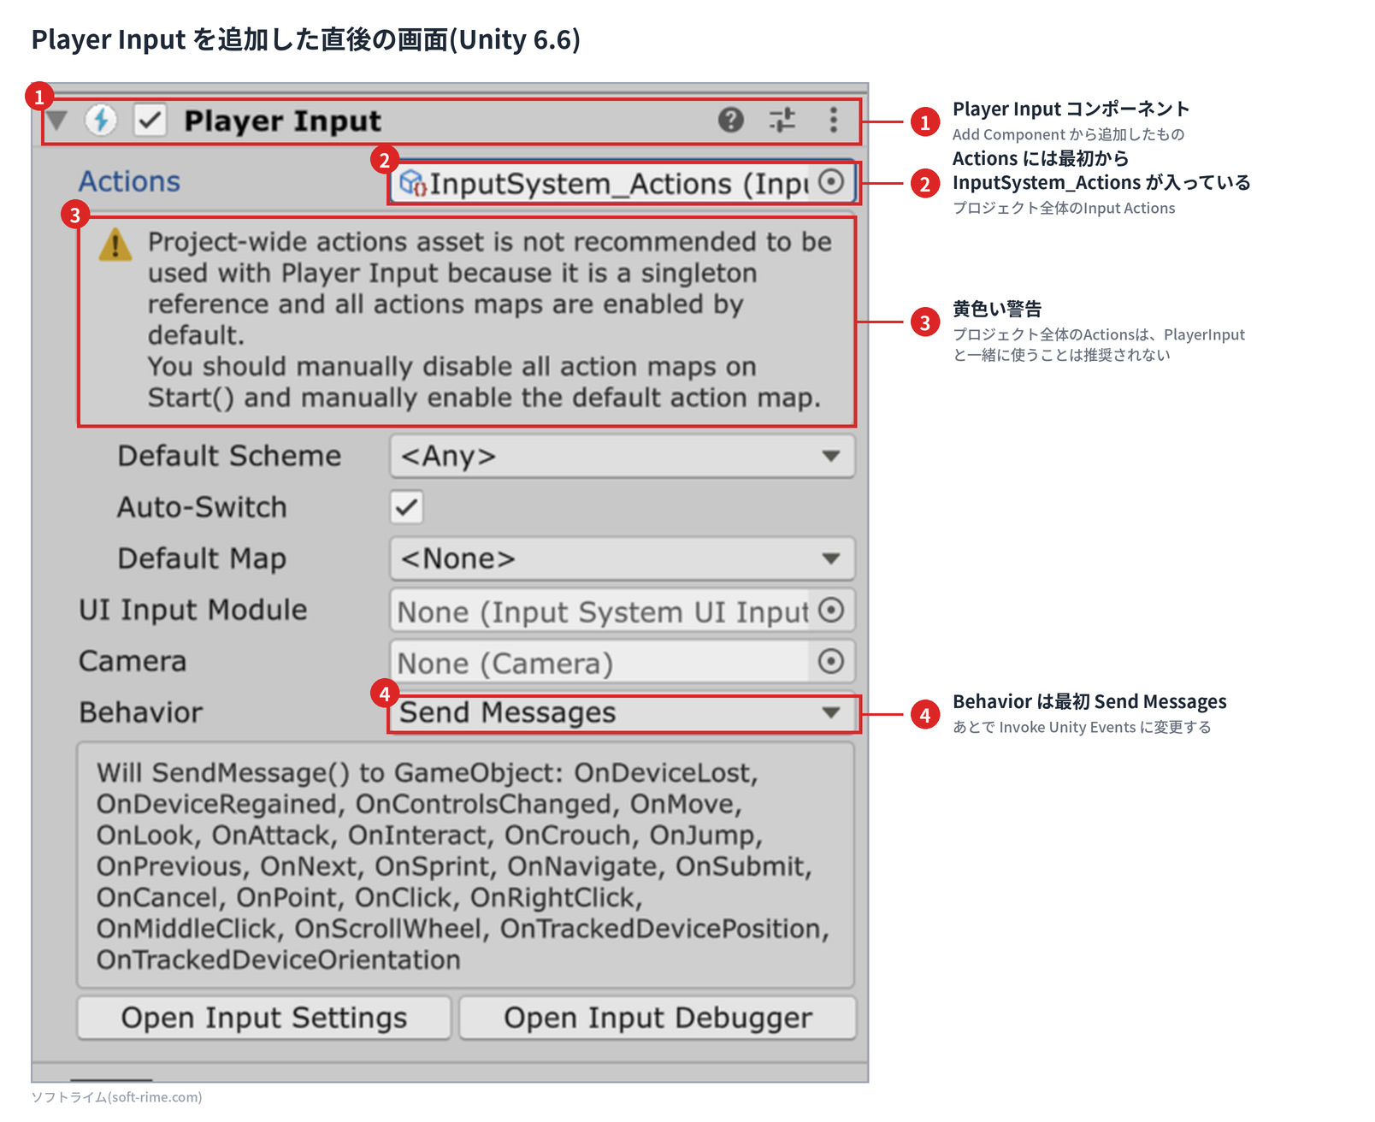Open the object picker for UI Input Module
1375x1122 pixels.
[x=831, y=610]
